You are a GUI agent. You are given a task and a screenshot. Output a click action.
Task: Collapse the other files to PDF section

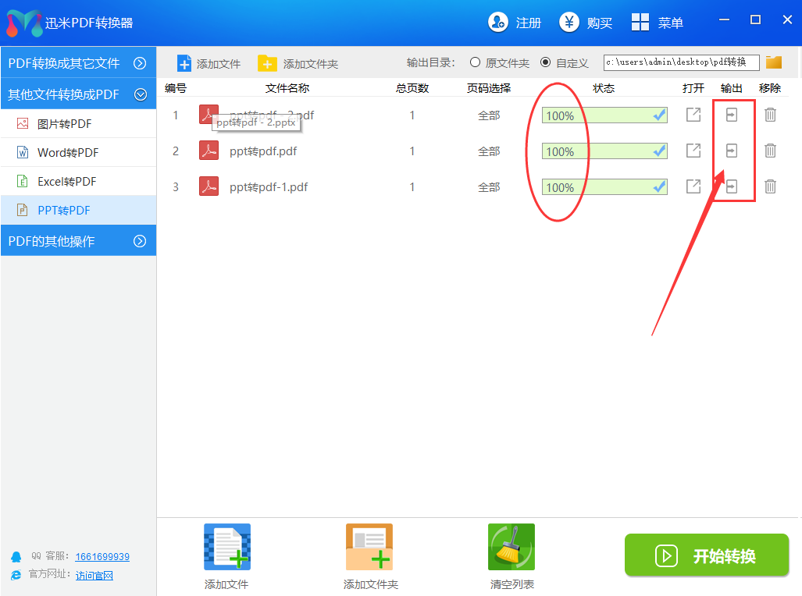pos(141,94)
